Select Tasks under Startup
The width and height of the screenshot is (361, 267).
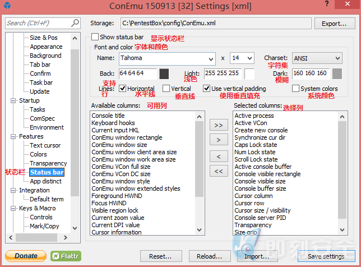click(x=38, y=109)
